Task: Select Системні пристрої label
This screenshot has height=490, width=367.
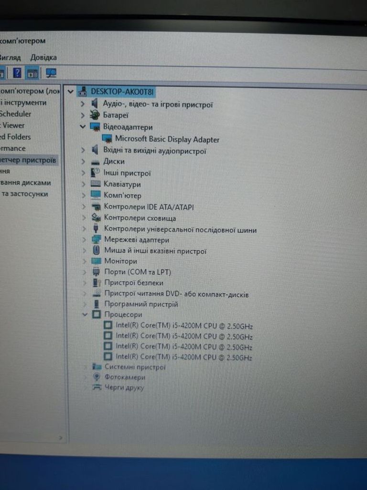Action: point(135,367)
